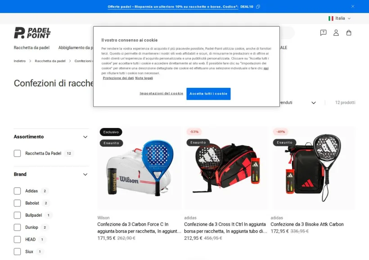Open Abbigliamento da padel menu
The width and height of the screenshot is (369, 260).
76,48
